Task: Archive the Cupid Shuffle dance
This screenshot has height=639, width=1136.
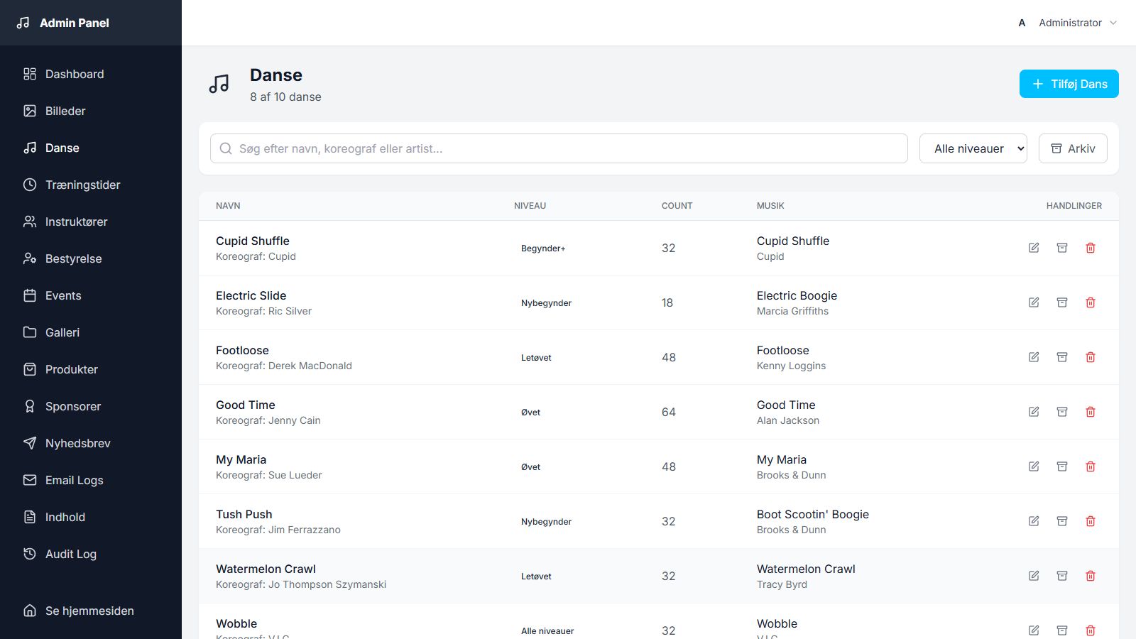Action: click(1062, 248)
